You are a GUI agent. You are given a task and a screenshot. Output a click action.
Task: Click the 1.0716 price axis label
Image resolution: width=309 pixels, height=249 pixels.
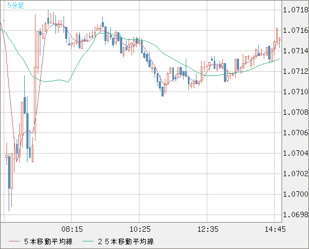click(x=296, y=30)
